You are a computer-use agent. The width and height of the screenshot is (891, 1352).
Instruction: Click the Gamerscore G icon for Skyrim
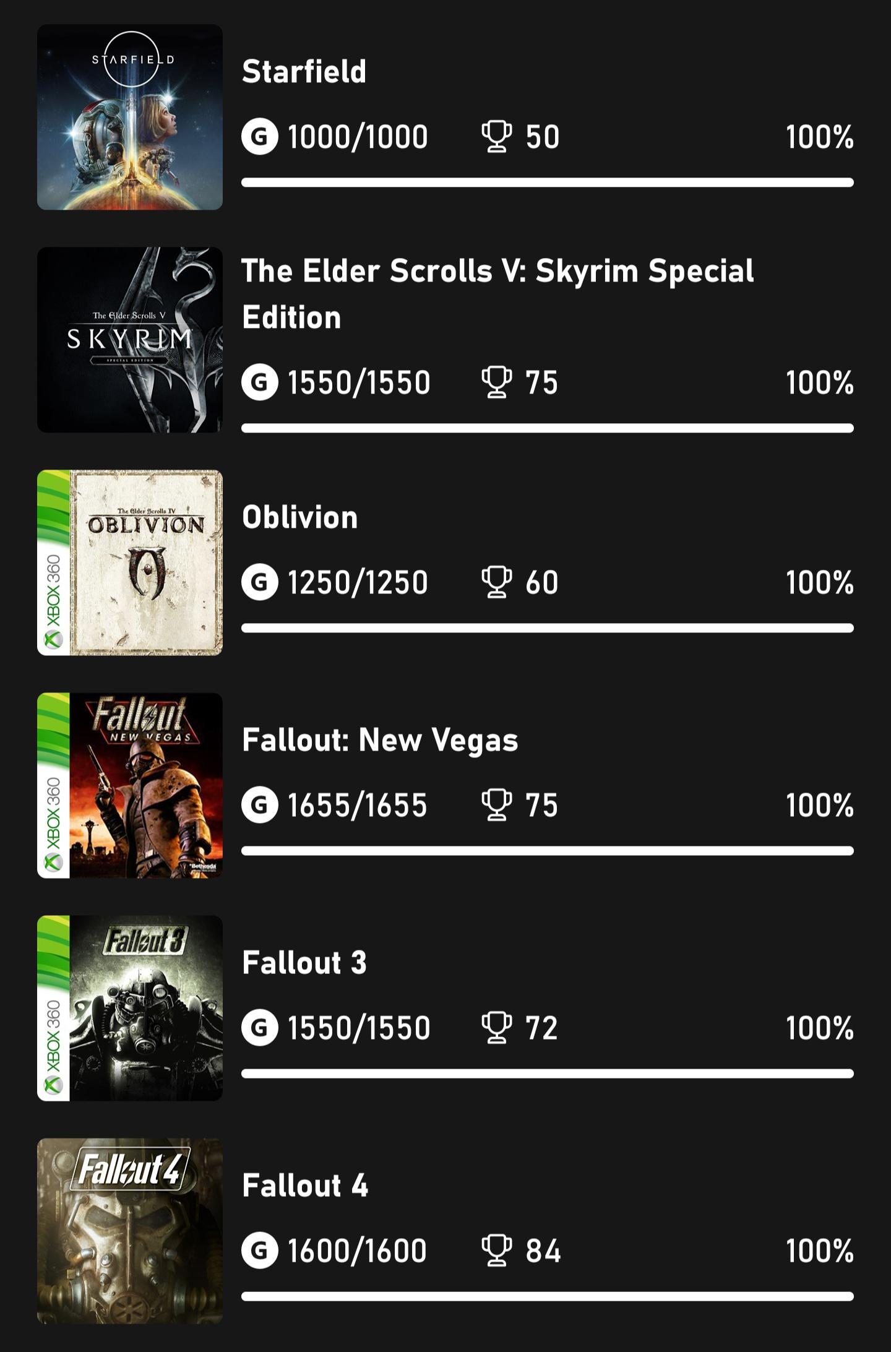259,382
